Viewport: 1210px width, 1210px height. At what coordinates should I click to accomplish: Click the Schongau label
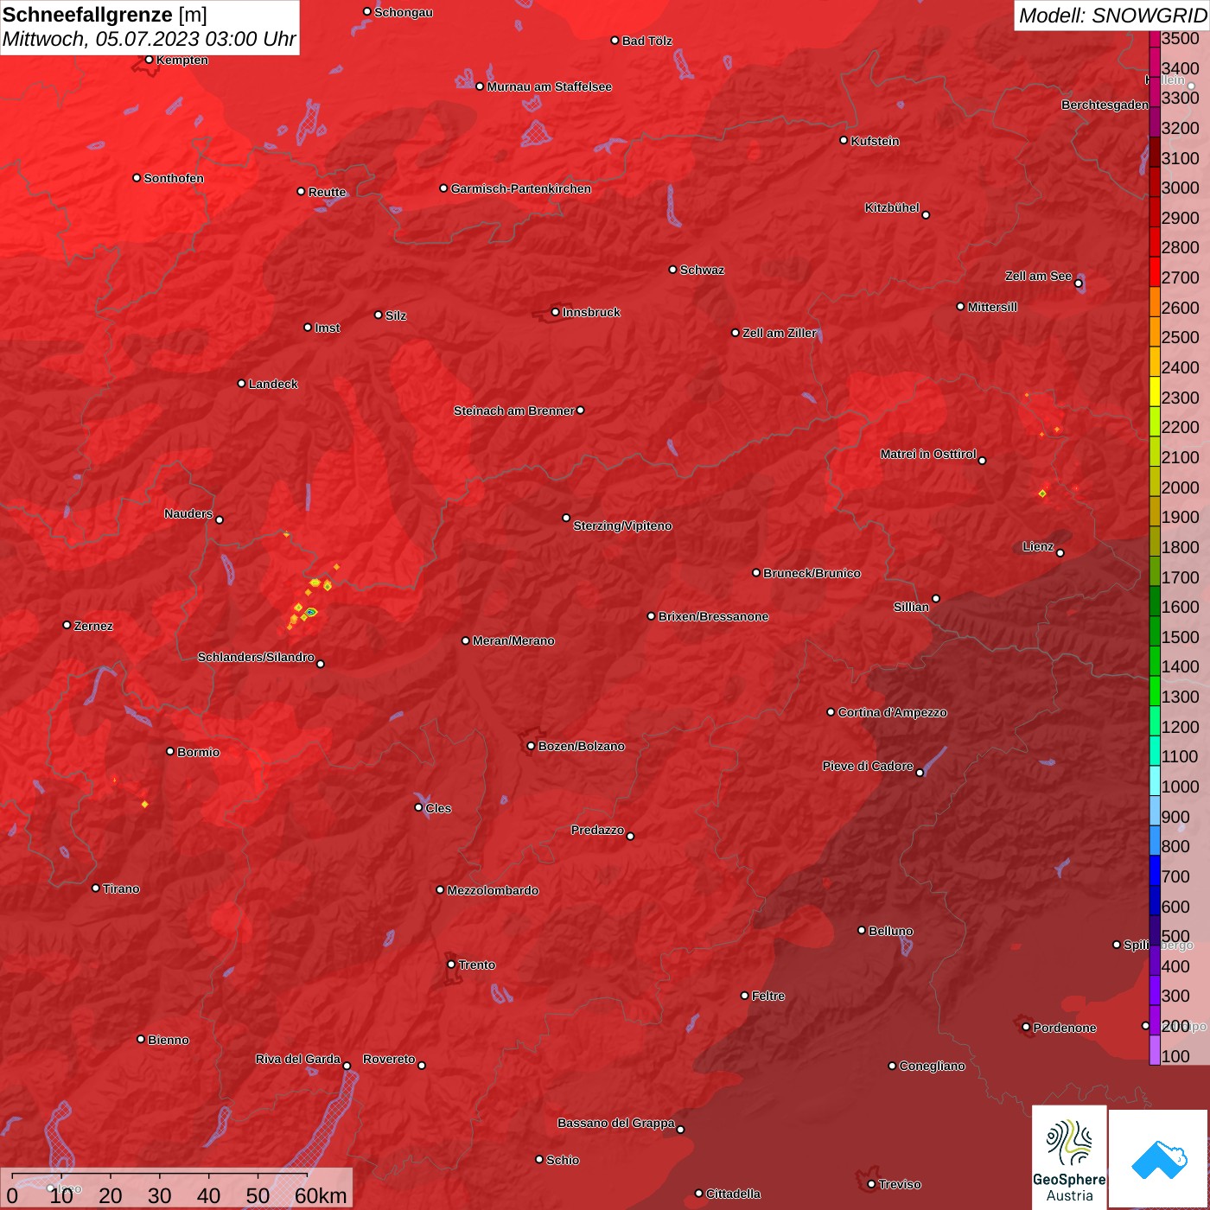(404, 12)
